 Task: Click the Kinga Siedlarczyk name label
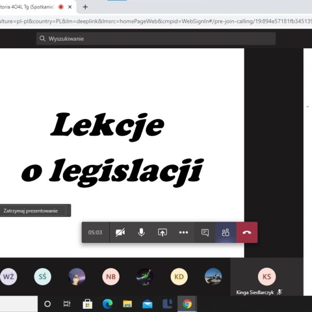(x=255, y=292)
